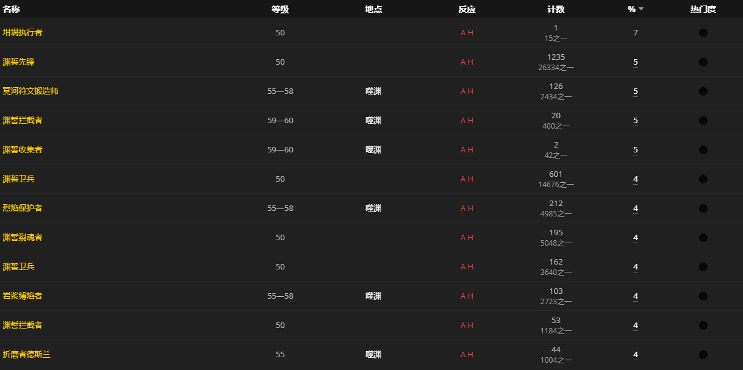
Task: Open the 折磨者德斯兰 NPC page
Action: [26, 355]
